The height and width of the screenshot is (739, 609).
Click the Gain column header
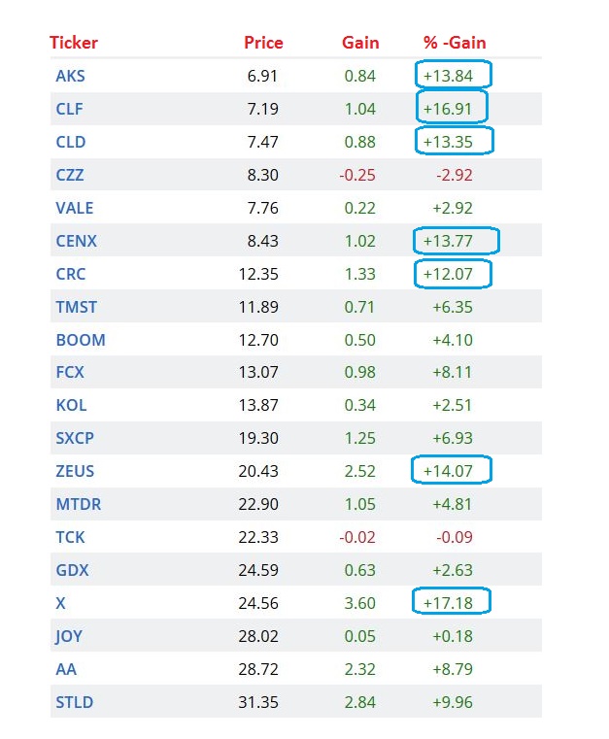(360, 43)
